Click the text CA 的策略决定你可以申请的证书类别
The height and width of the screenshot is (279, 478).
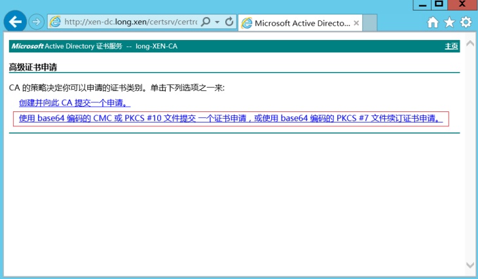click(x=76, y=88)
